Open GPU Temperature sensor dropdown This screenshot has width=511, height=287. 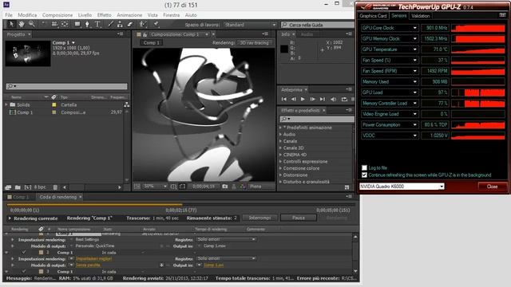[415, 49]
